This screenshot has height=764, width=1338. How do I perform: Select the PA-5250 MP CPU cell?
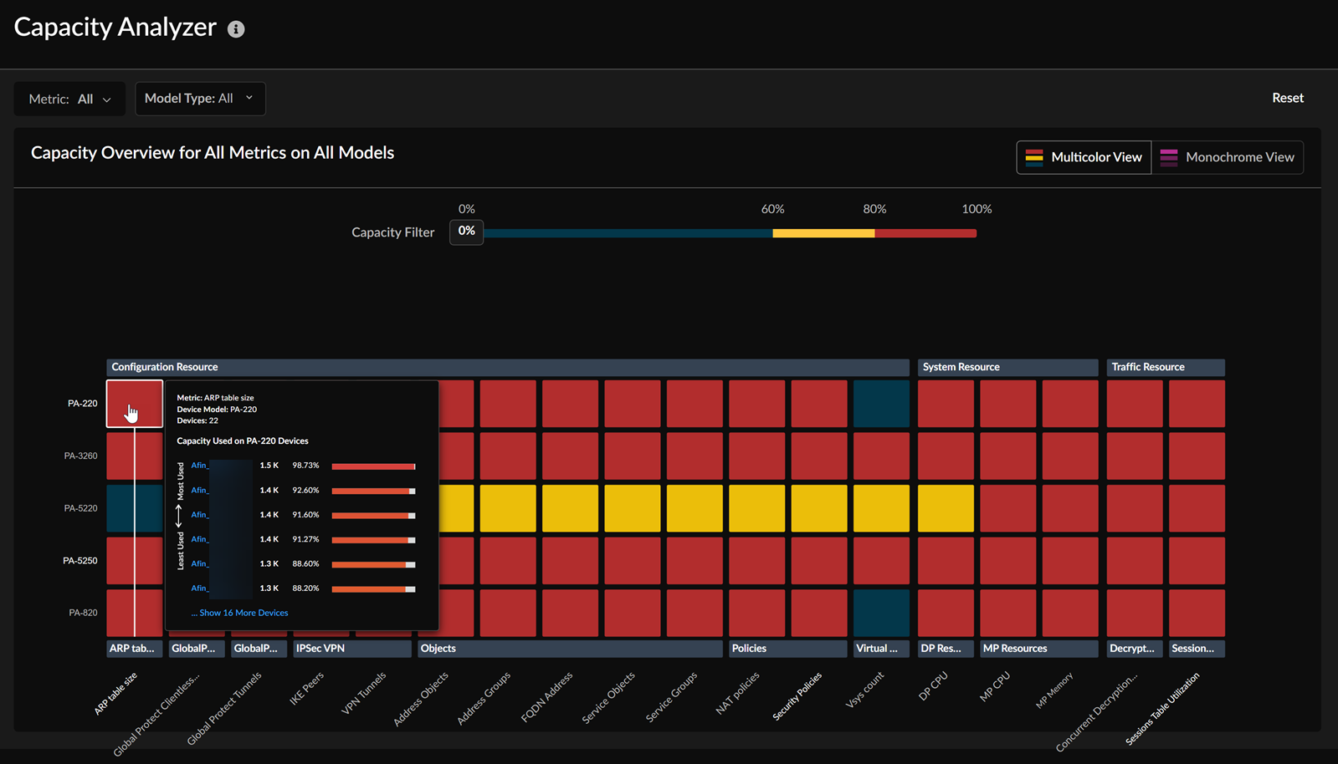pyautogui.click(x=1007, y=560)
